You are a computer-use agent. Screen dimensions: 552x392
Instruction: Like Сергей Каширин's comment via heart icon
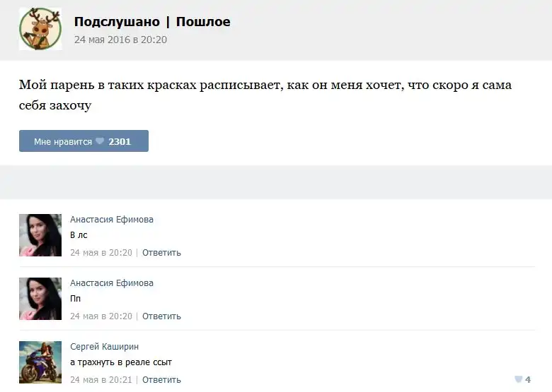click(519, 379)
